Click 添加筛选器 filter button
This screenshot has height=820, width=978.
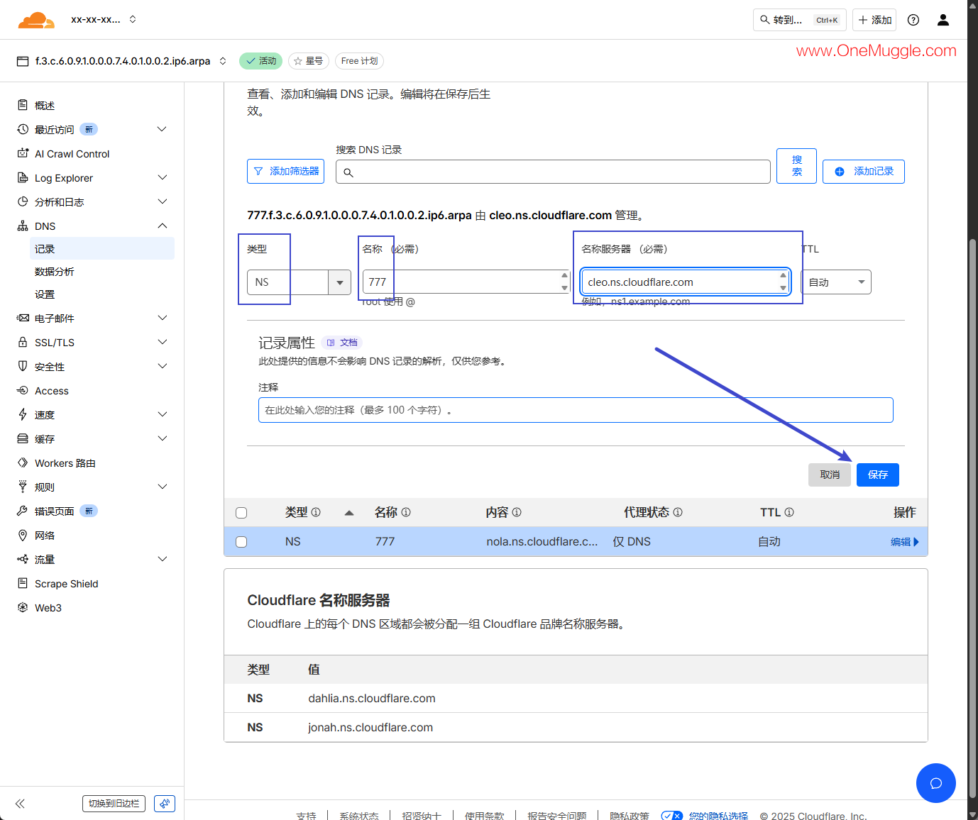(285, 172)
